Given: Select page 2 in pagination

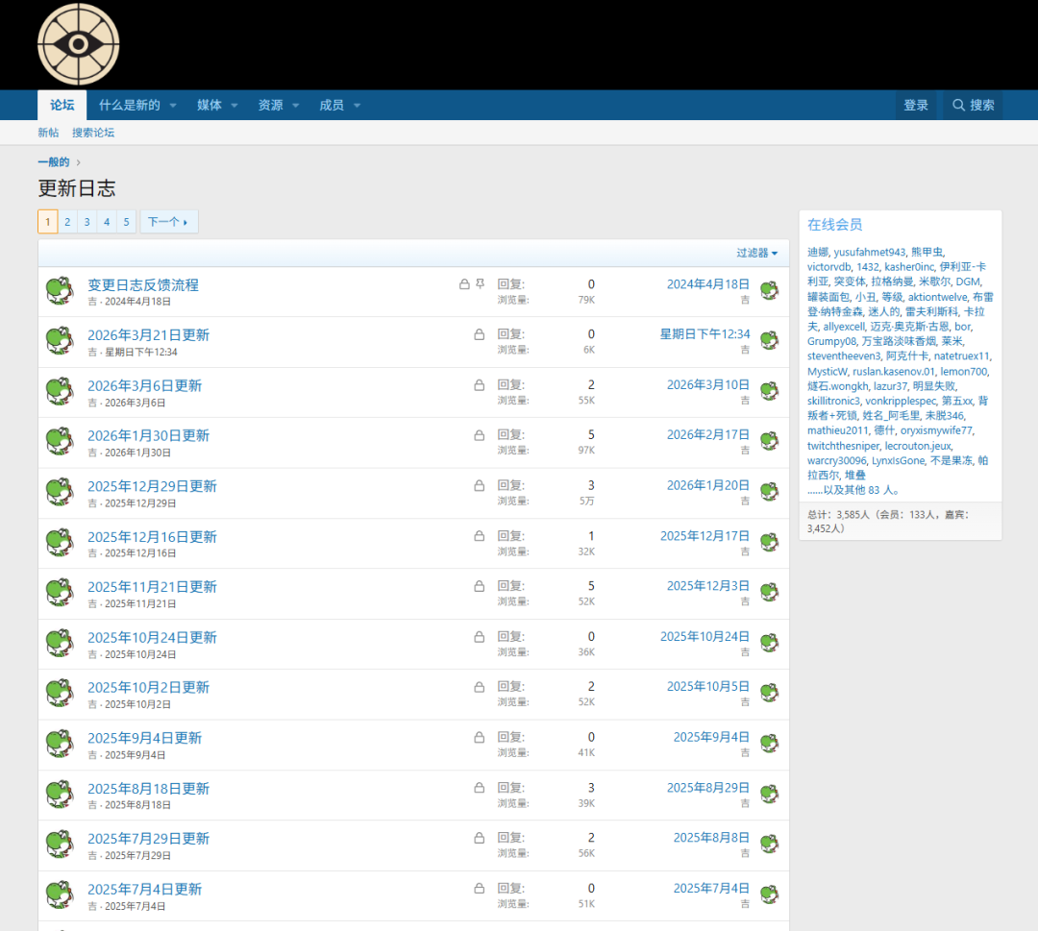Looking at the screenshot, I should 67,222.
